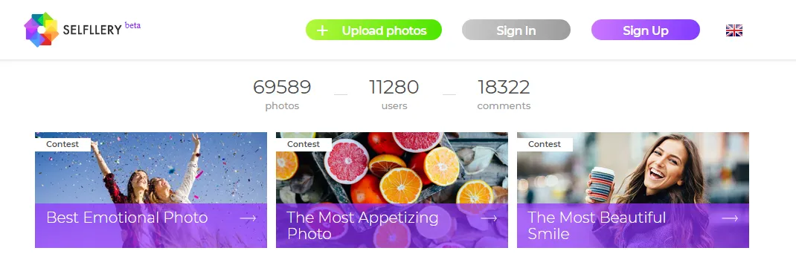
Task: Click the arrow on The Most Appetizing Photo
Action: [x=489, y=218]
